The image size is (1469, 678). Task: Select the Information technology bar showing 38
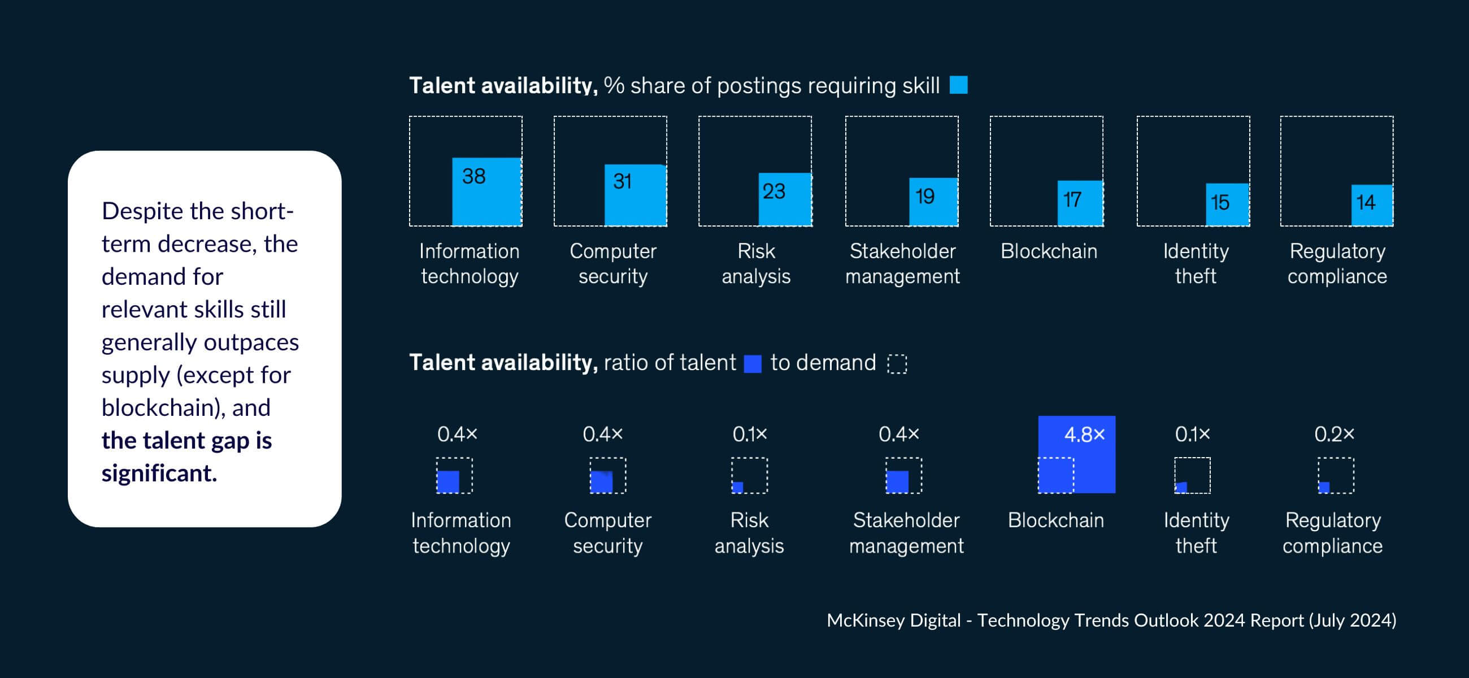486,192
